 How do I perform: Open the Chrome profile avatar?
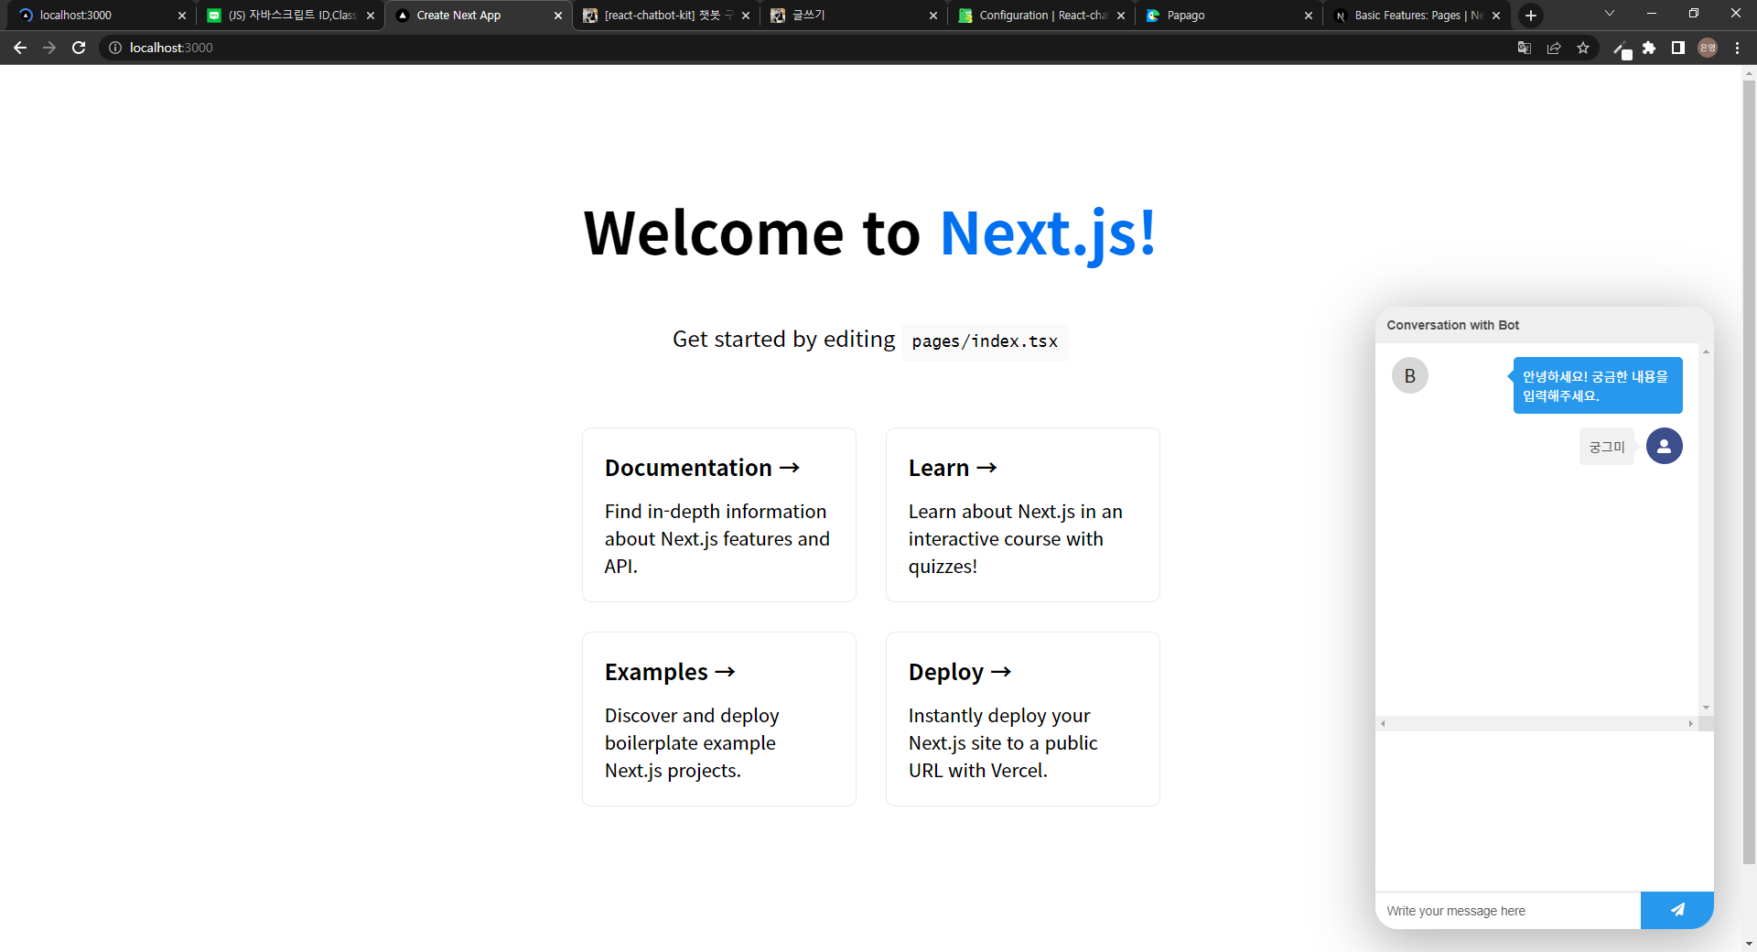[1708, 48]
